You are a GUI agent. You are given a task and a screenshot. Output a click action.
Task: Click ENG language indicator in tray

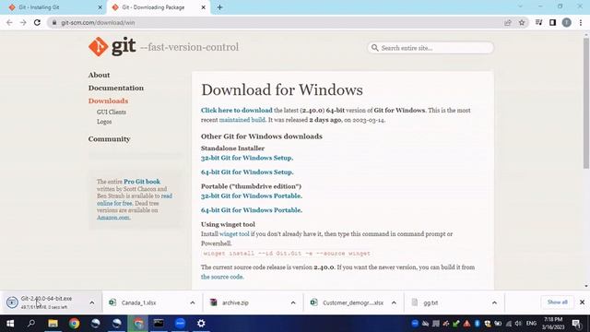(x=531, y=324)
